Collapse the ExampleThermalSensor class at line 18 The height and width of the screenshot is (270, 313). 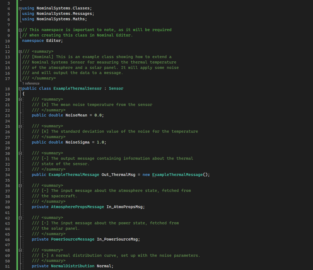pyautogui.click(x=20, y=89)
